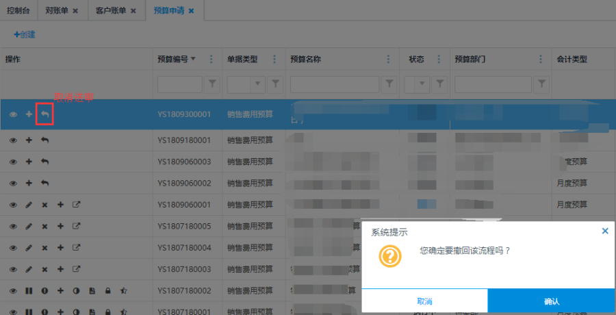The width and height of the screenshot is (616, 315).
Task: Click the 预算部门 filter input field
Action: point(491,84)
